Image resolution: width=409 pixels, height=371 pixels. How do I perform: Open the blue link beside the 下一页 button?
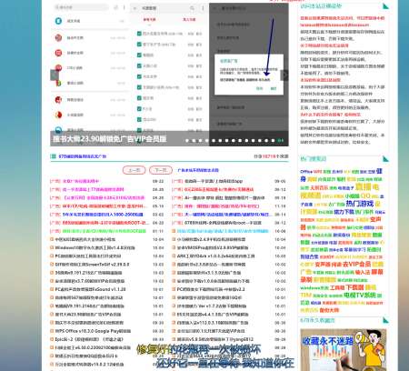[x=198, y=170]
